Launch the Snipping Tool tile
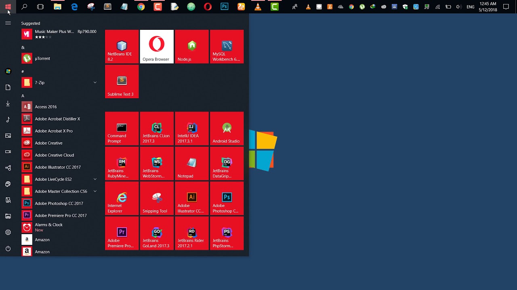517x290 pixels. coord(157,198)
